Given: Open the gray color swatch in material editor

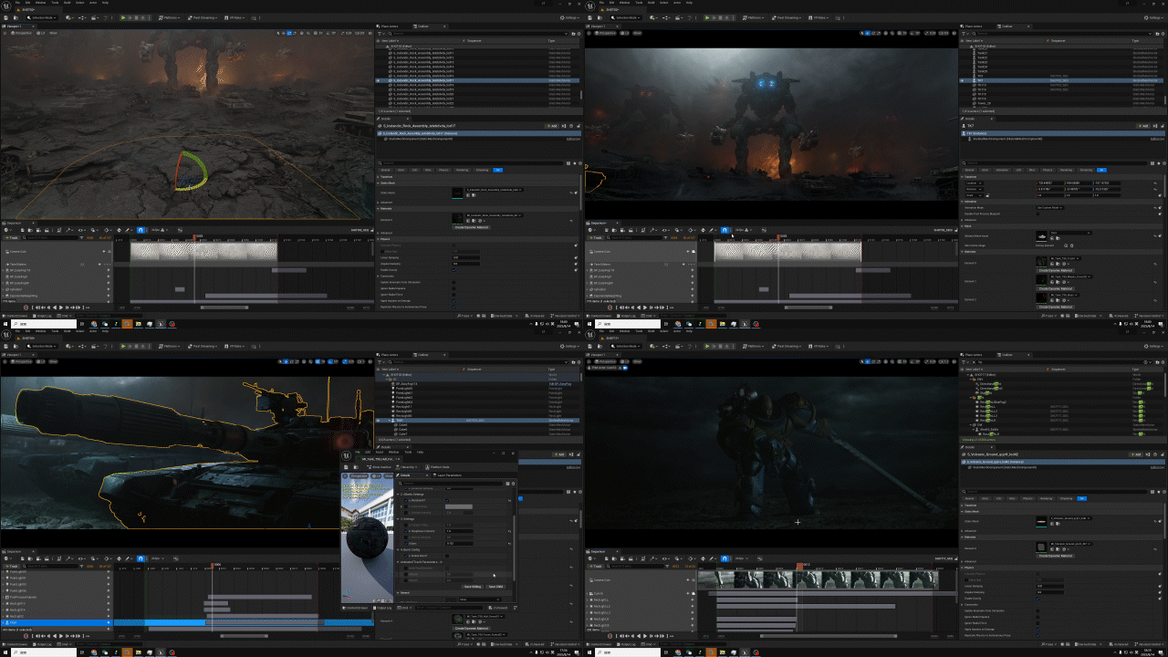Looking at the screenshot, I should click(458, 506).
